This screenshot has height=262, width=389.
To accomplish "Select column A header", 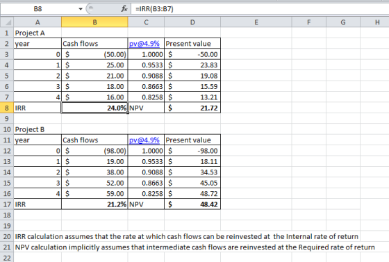I will click(x=38, y=22).
